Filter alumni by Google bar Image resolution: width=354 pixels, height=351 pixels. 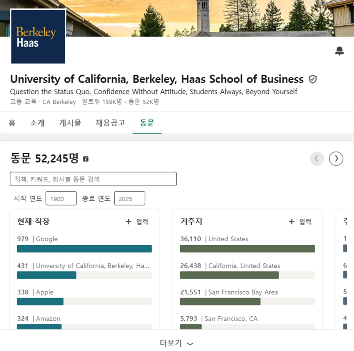click(84, 249)
